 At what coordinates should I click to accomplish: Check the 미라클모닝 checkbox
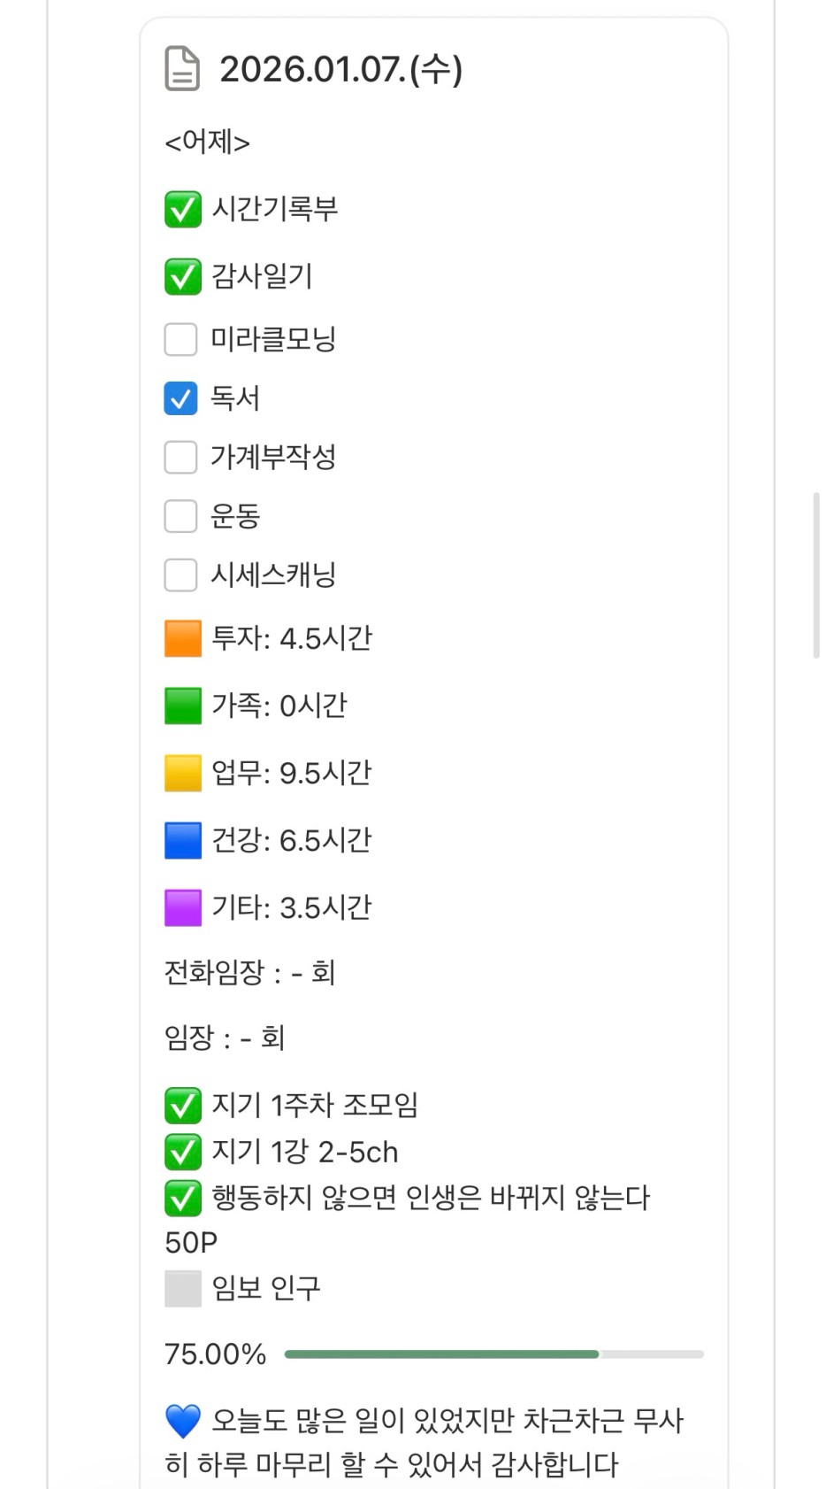point(180,339)
